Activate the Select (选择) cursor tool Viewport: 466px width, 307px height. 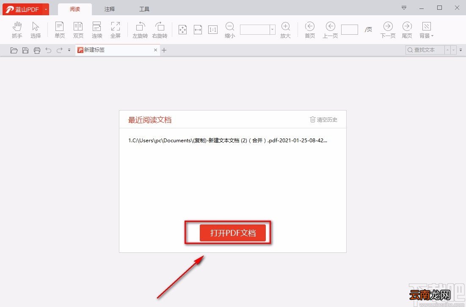point(36,30)
